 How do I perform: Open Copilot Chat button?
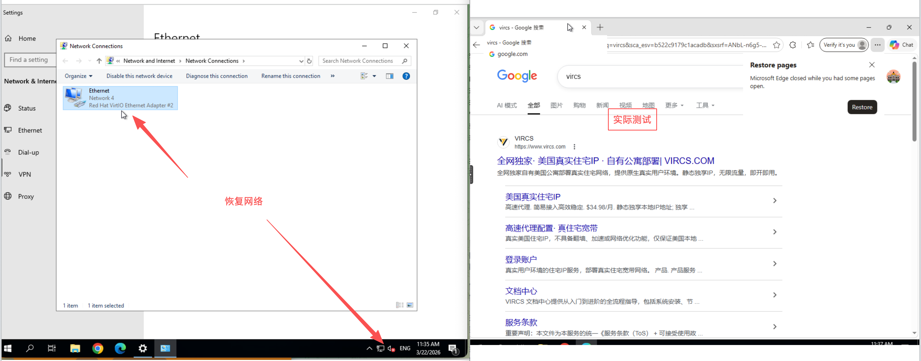click(x=902, y=45)
